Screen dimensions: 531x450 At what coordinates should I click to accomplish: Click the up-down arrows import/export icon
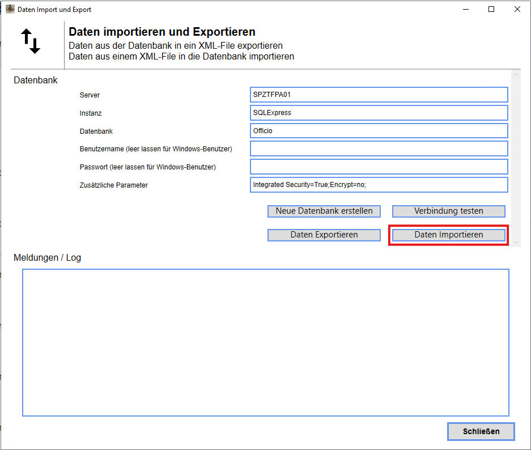click(31, 41)
